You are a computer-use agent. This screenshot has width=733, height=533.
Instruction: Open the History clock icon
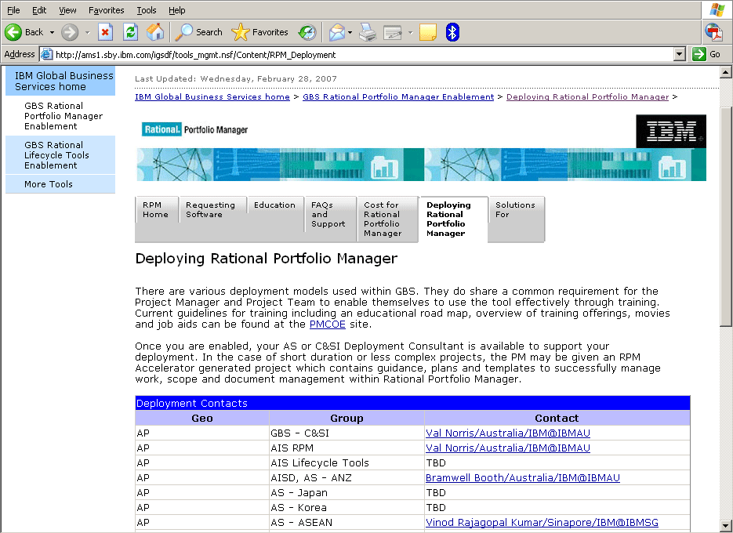(x=307, y=32)
